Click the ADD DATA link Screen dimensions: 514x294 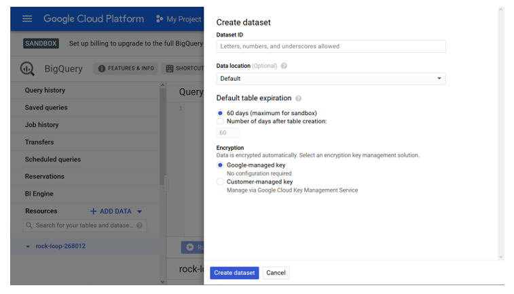(x=115, y=211)
